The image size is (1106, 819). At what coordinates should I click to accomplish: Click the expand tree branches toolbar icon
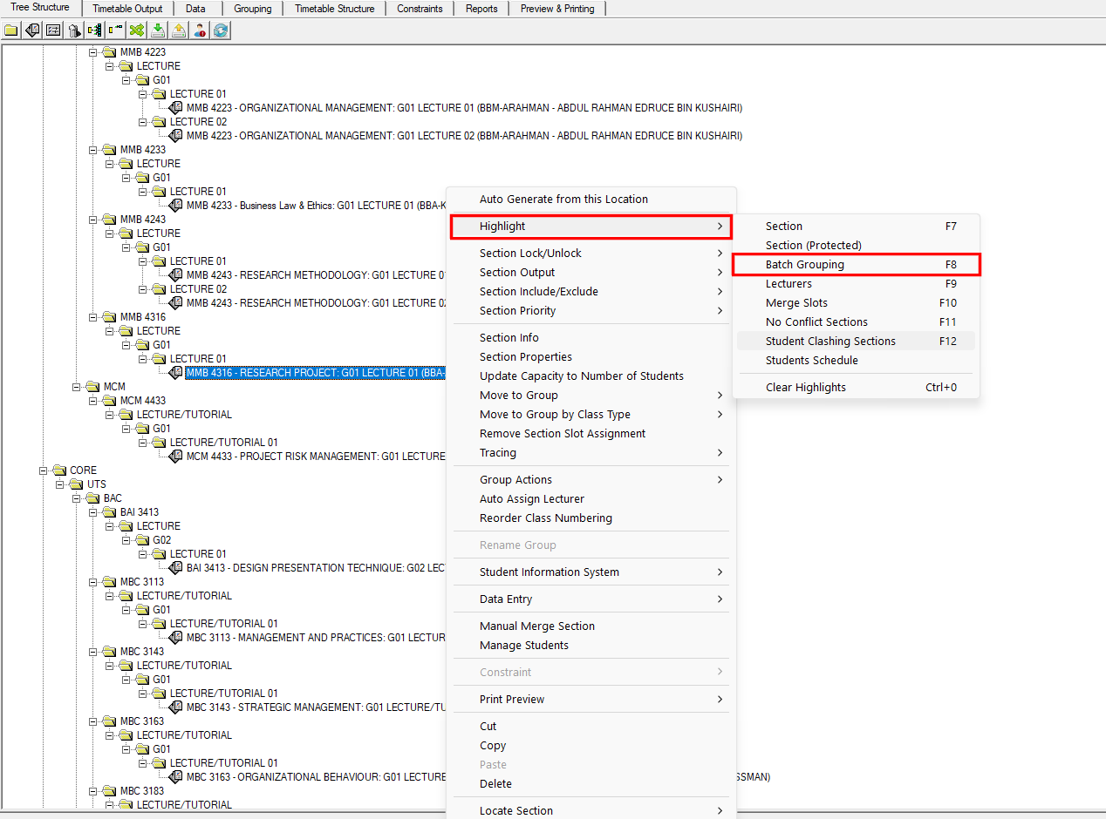point(95,30)
